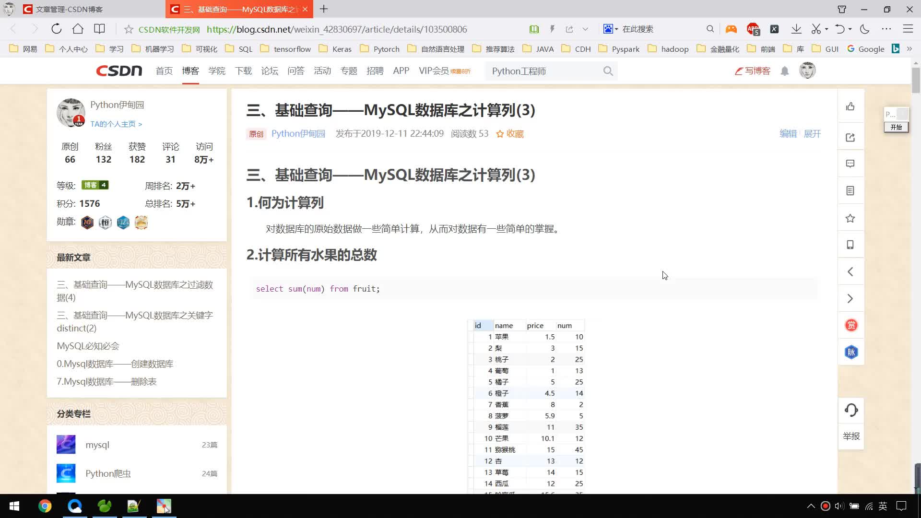
Task: Toggle the 收藏 star favorite
Action: 509,134
